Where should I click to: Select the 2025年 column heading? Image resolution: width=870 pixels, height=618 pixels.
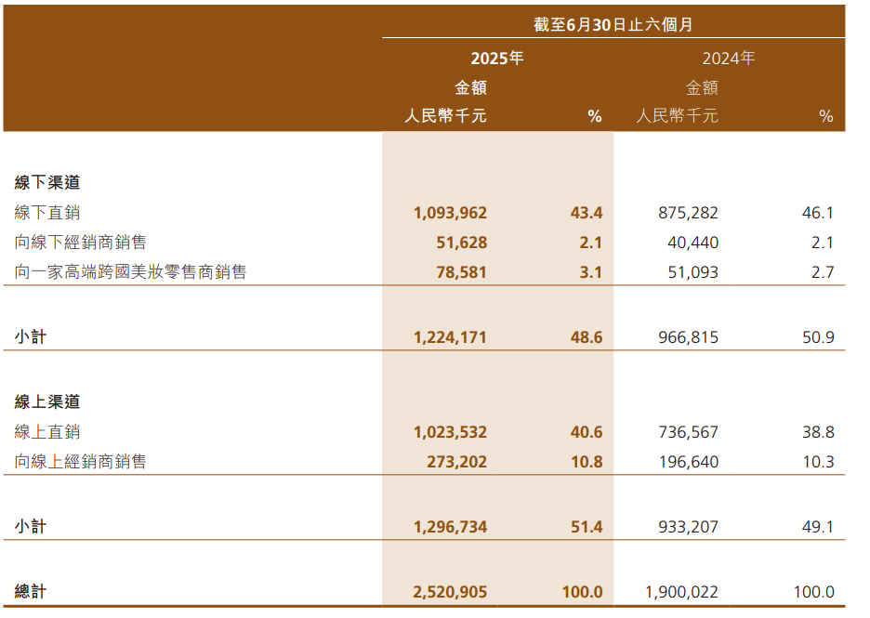click(497, 59)
